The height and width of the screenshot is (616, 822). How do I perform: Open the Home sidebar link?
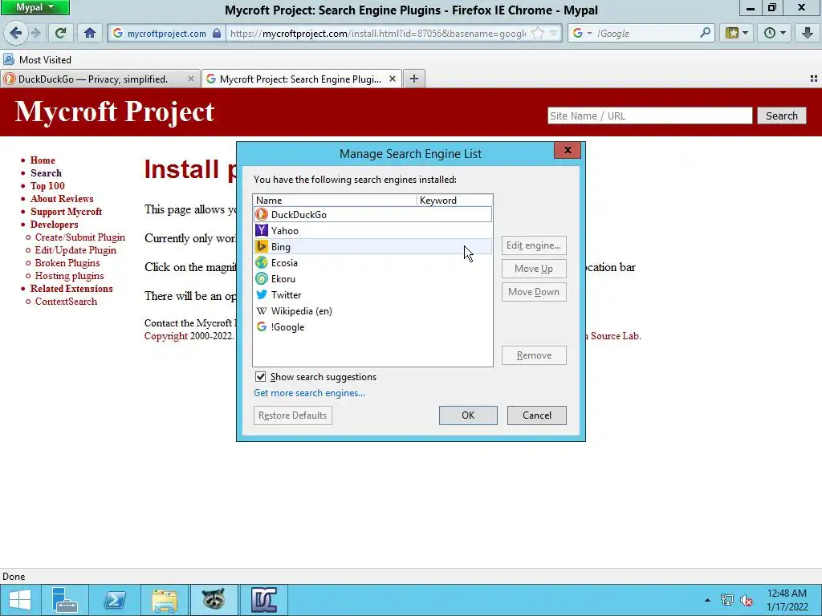(x=43, y=160)
